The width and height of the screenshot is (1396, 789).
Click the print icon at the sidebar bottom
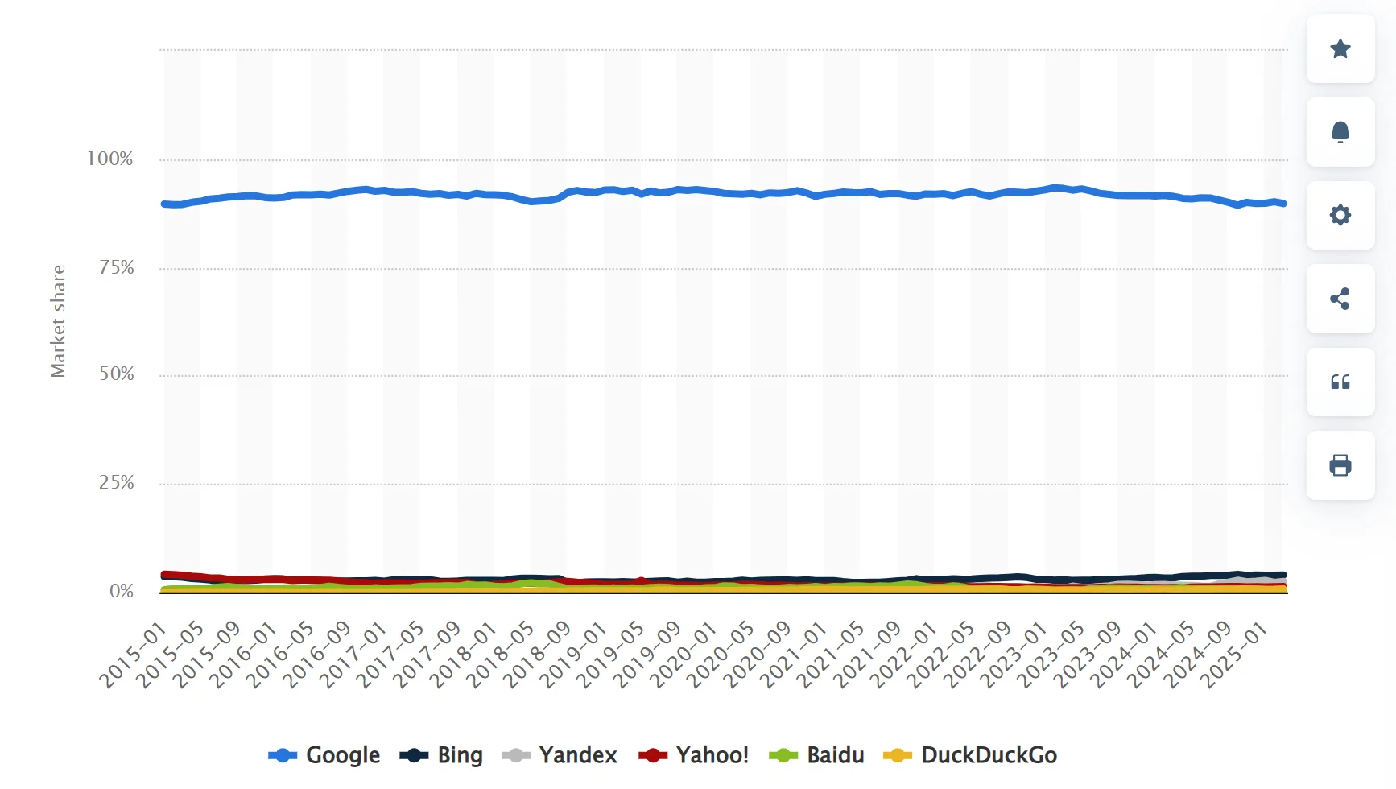tap(1340, 465)
